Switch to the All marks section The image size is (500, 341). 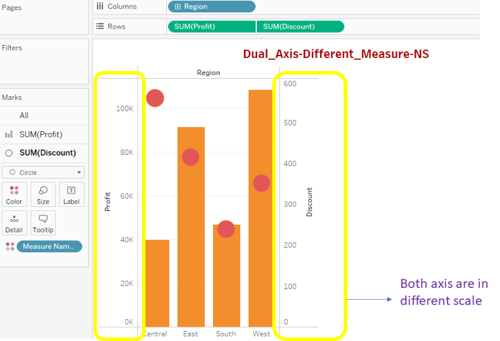click(x=24, y=116)
